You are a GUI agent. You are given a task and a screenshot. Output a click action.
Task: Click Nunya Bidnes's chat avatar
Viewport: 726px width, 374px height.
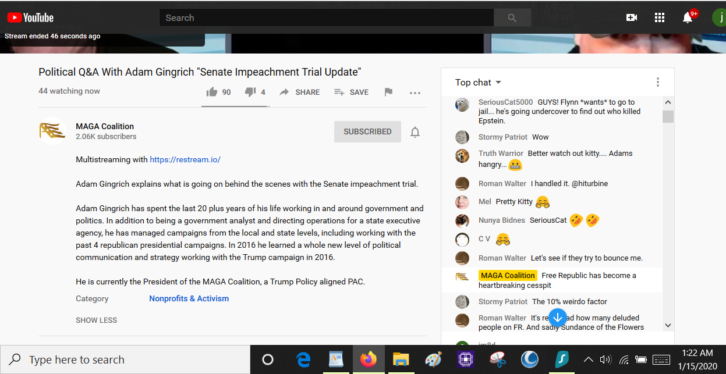pos(462,220)
